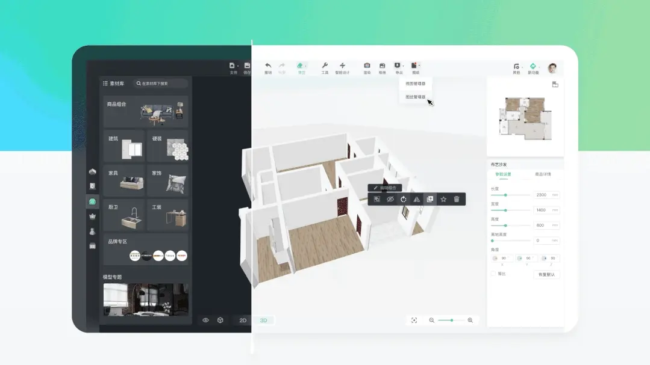The image size is (650, 365).
Task: Switch to 2D view mode
Action: [243, 321]
